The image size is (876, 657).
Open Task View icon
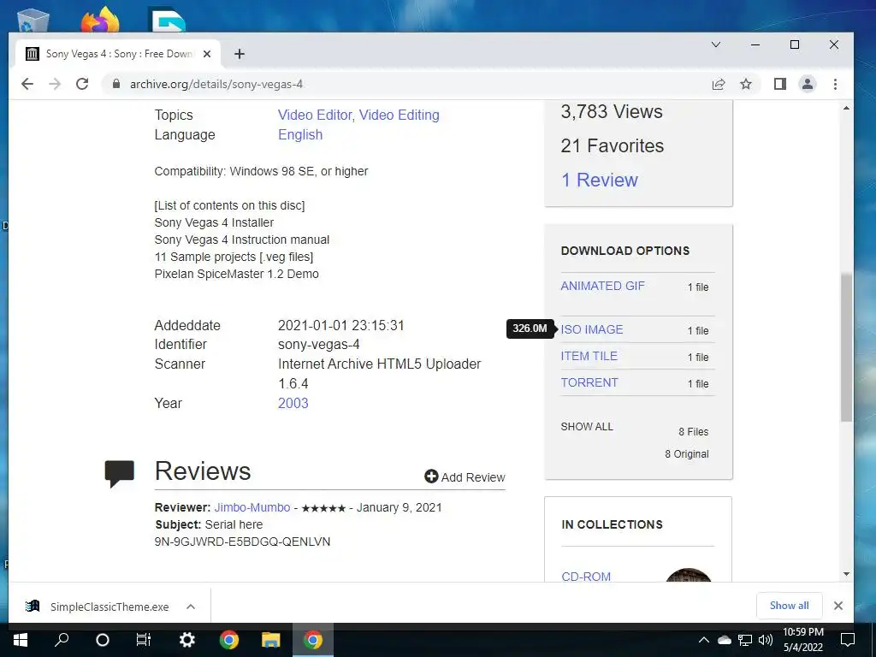[x=144, y=640]
